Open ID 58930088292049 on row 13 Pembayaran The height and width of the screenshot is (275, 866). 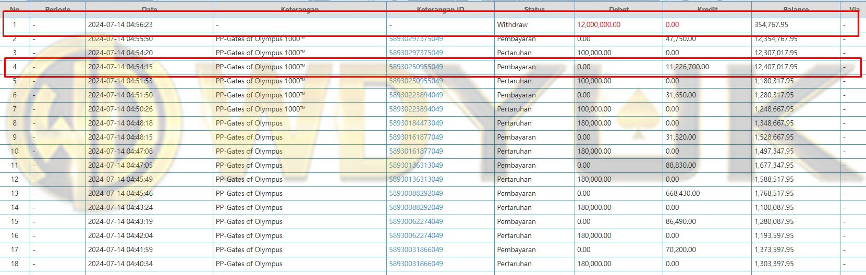(x=416, y=194)
